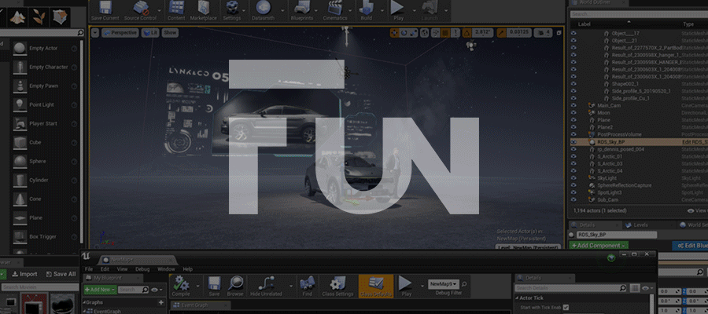The height and width of the screenshot is (314, 708).
Task: Click the green Add Component button
Action: coord(599,246)
